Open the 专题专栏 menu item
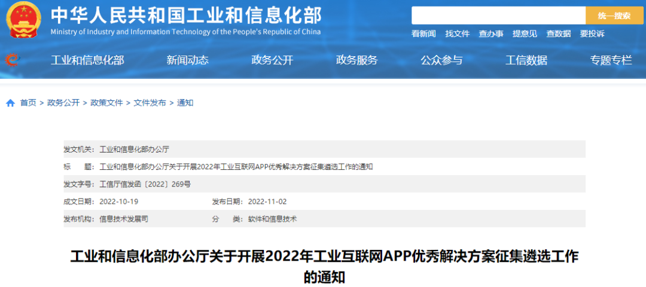The height and width of the screenshot is (287, 646). coord(611,60)
